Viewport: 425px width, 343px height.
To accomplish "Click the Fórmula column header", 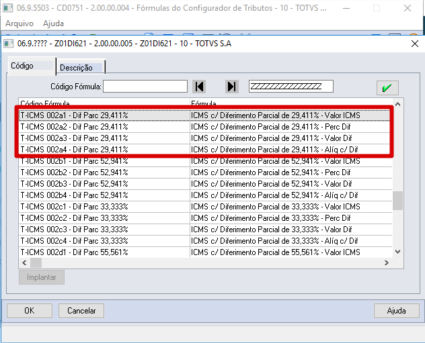I will [291, 103].
